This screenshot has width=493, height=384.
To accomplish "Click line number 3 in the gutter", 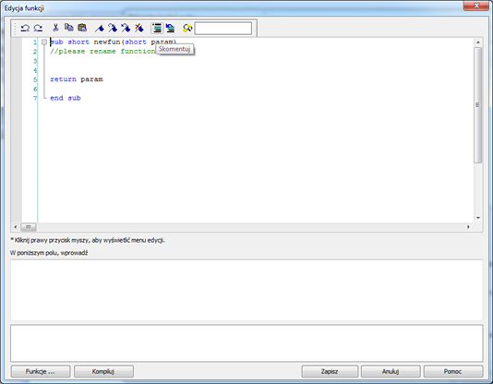I will (35, 61).
